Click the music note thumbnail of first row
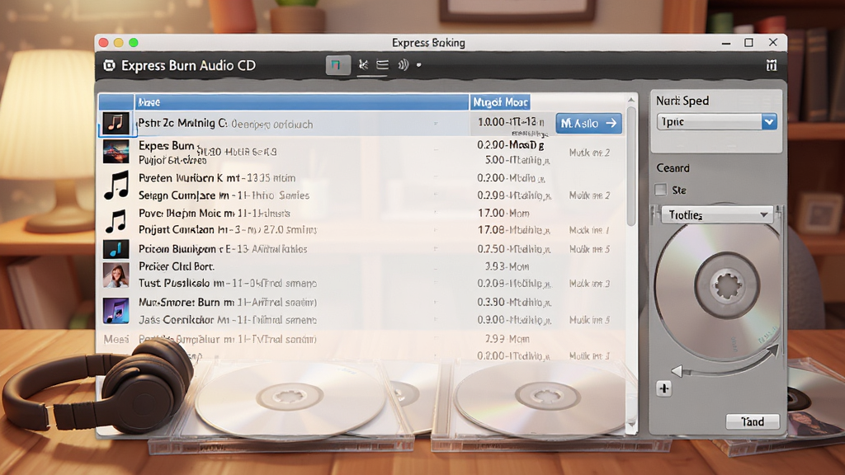 coord(116,123)
